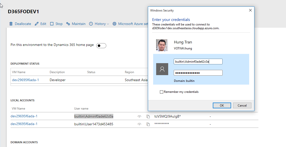
Task: Close the Windows Security dialog
Action: [250, 10]
